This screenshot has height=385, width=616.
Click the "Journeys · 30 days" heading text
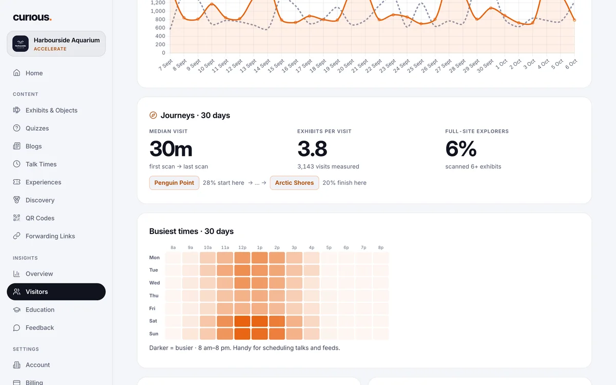tap(195, 115)
